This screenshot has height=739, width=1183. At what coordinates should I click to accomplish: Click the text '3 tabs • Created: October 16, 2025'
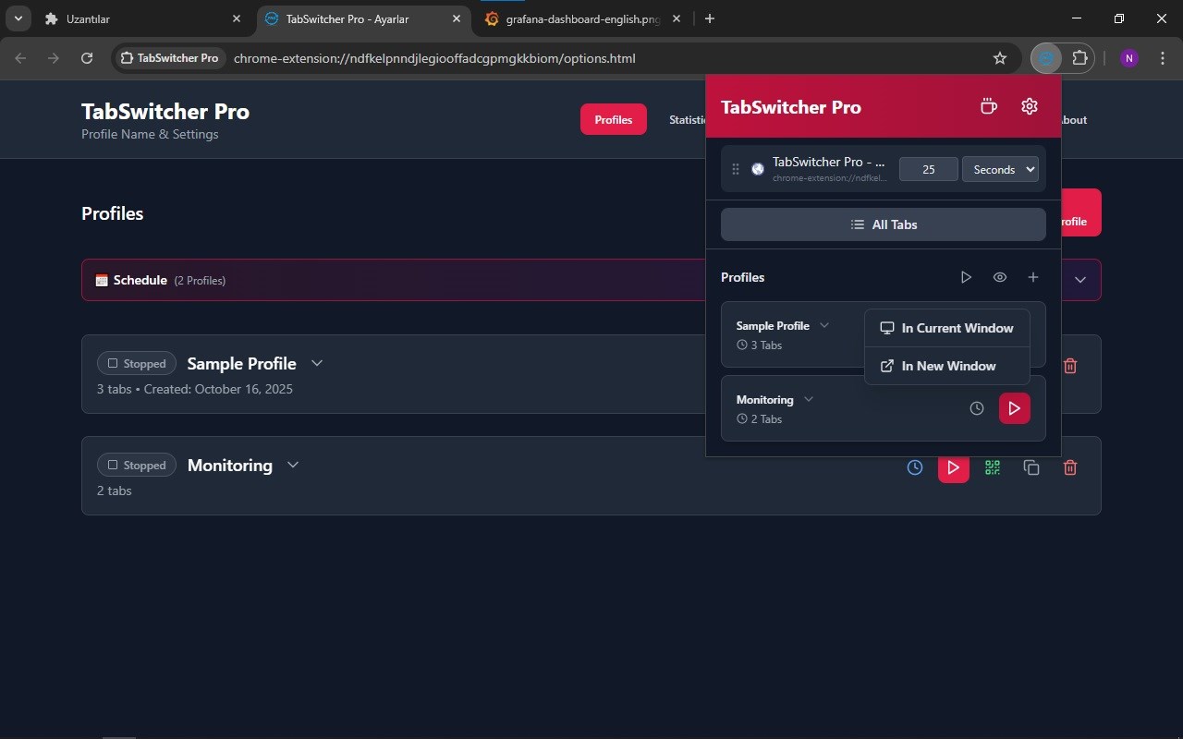(195, 389)
